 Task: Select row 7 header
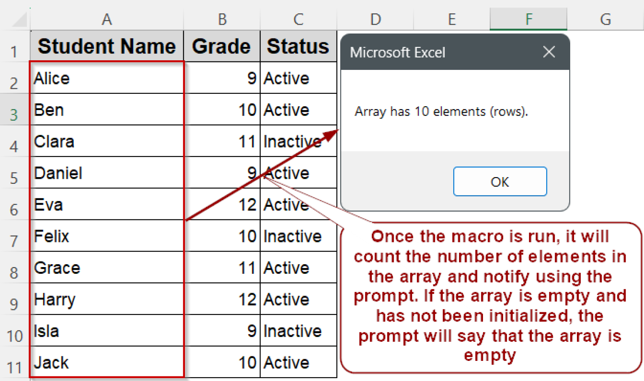[x=14, y=241]
